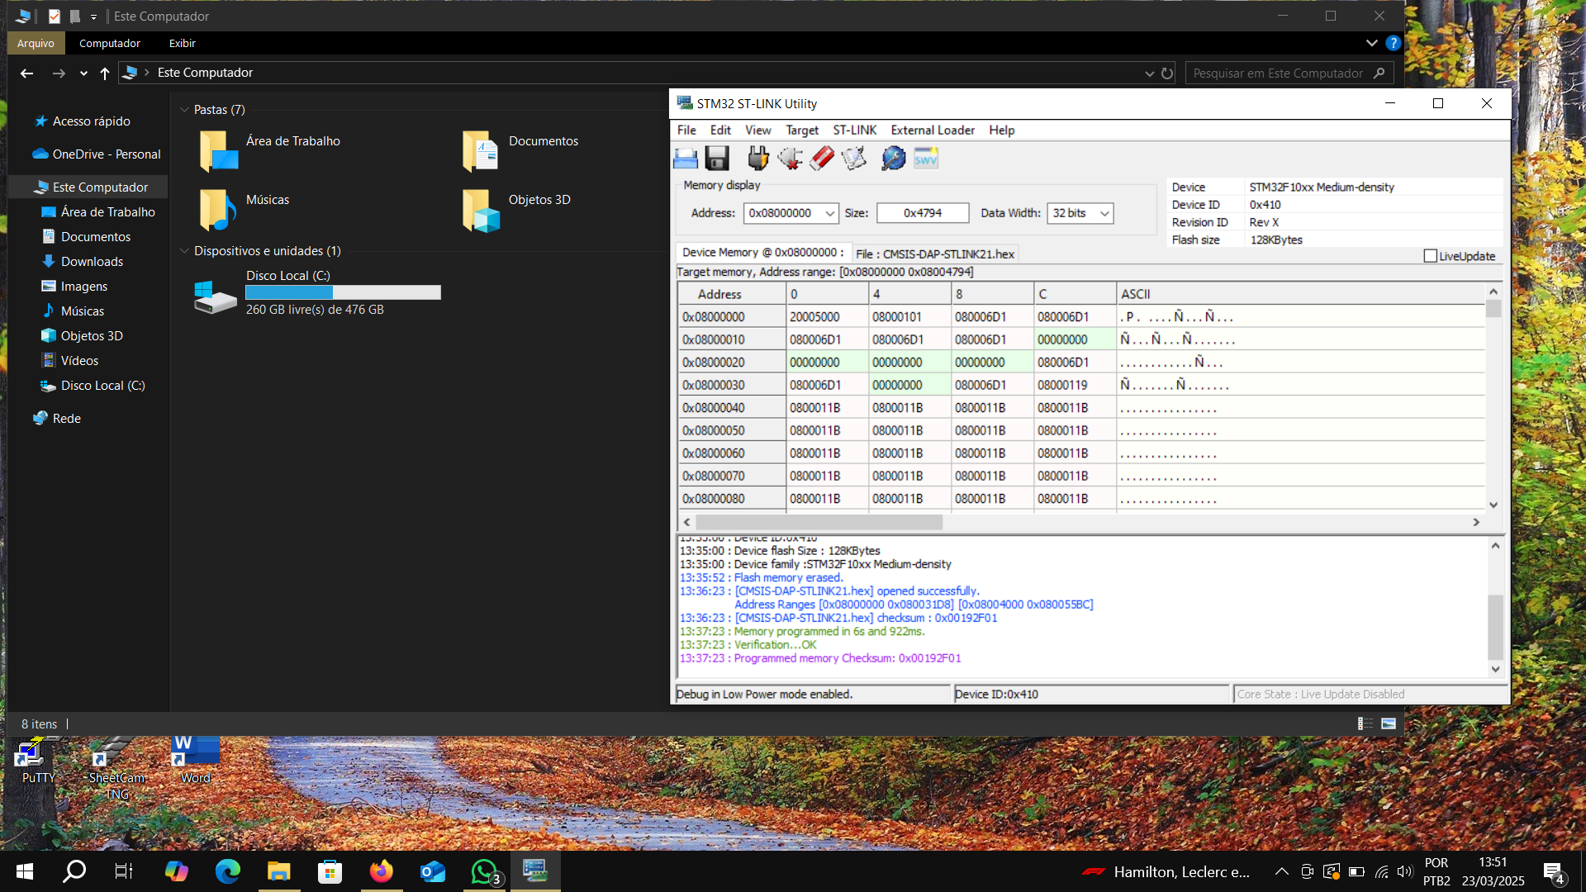
Task: Open the Help menu in ST-LINK Utility
Action: click(x=1002, y=130)
